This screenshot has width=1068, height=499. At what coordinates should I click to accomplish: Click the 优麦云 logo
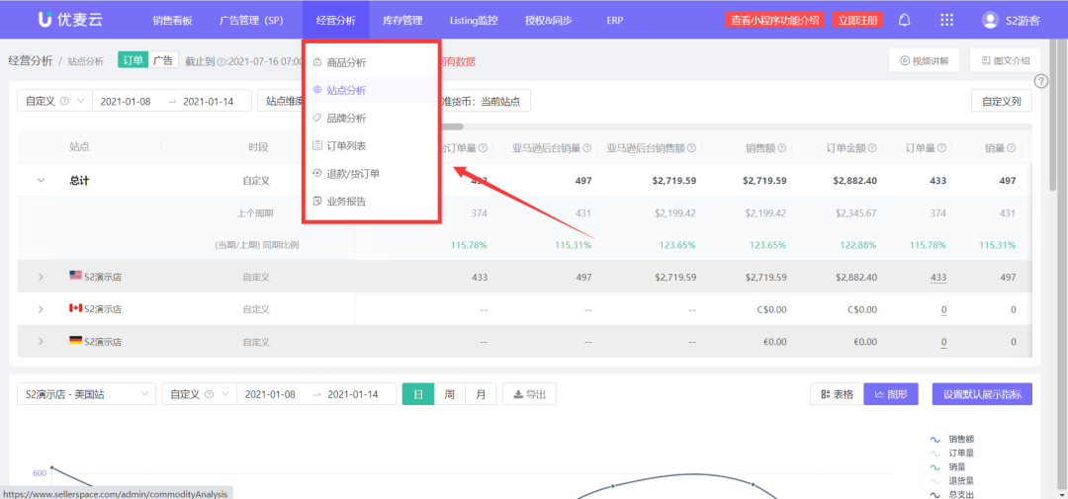point(69,20)
